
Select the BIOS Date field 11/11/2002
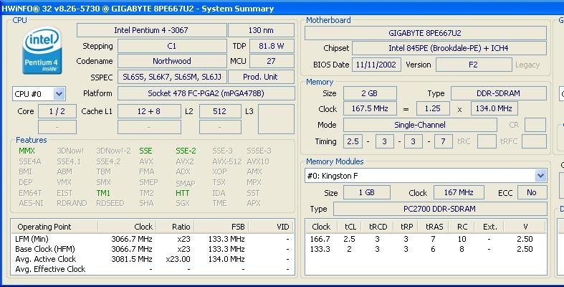376,65
